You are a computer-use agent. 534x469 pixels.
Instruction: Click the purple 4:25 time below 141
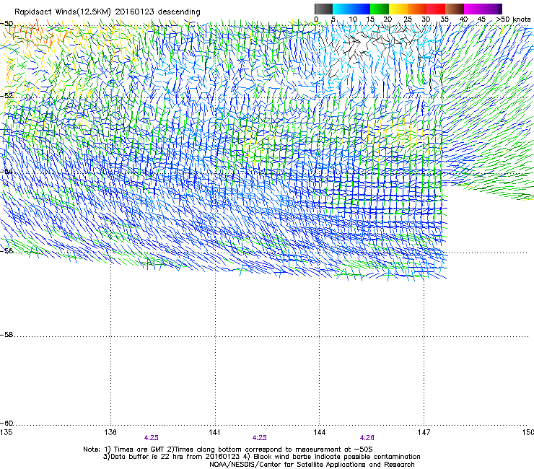coord(260,438)
